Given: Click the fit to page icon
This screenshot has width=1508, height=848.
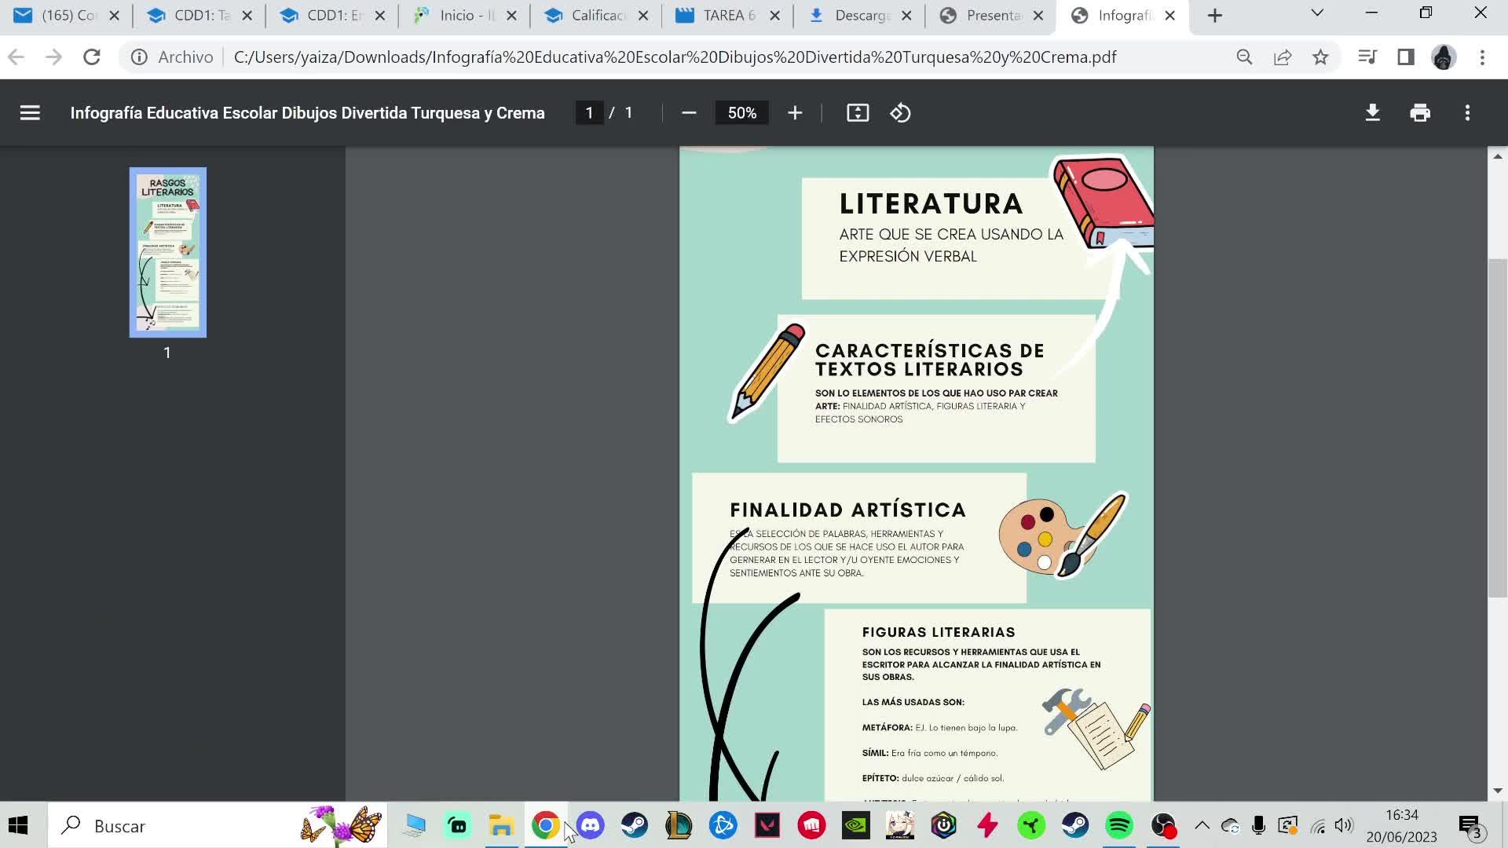Looking at the screenshot, I should coord(858,113).
